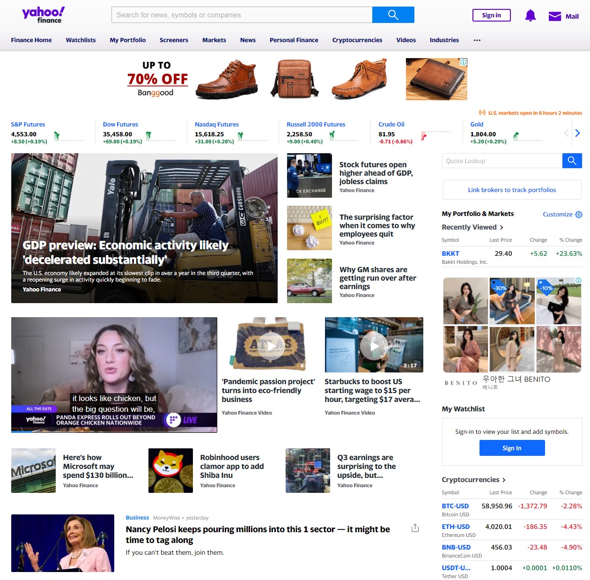The image size is (590, 580).
Task: Expand Recently Viewed chevron
Action: (x=501, y=227)
